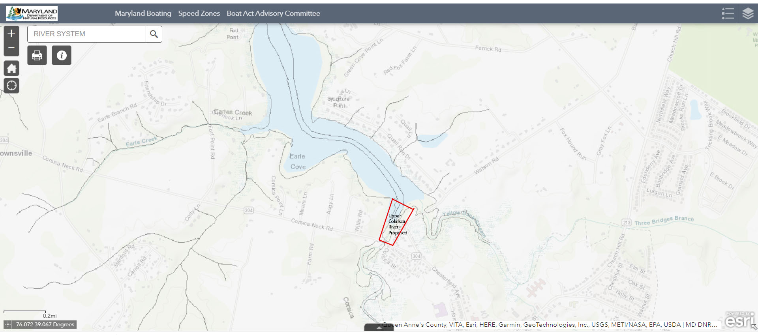Click the Esri logo

pos(739,320)
